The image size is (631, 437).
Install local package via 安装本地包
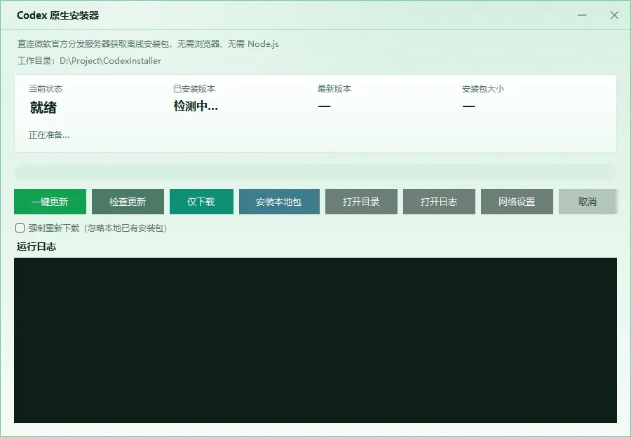coord(279,202)
